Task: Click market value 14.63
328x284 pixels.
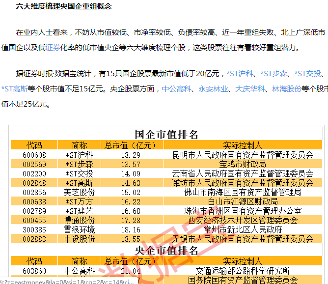Action: click(x=131, y=183)
